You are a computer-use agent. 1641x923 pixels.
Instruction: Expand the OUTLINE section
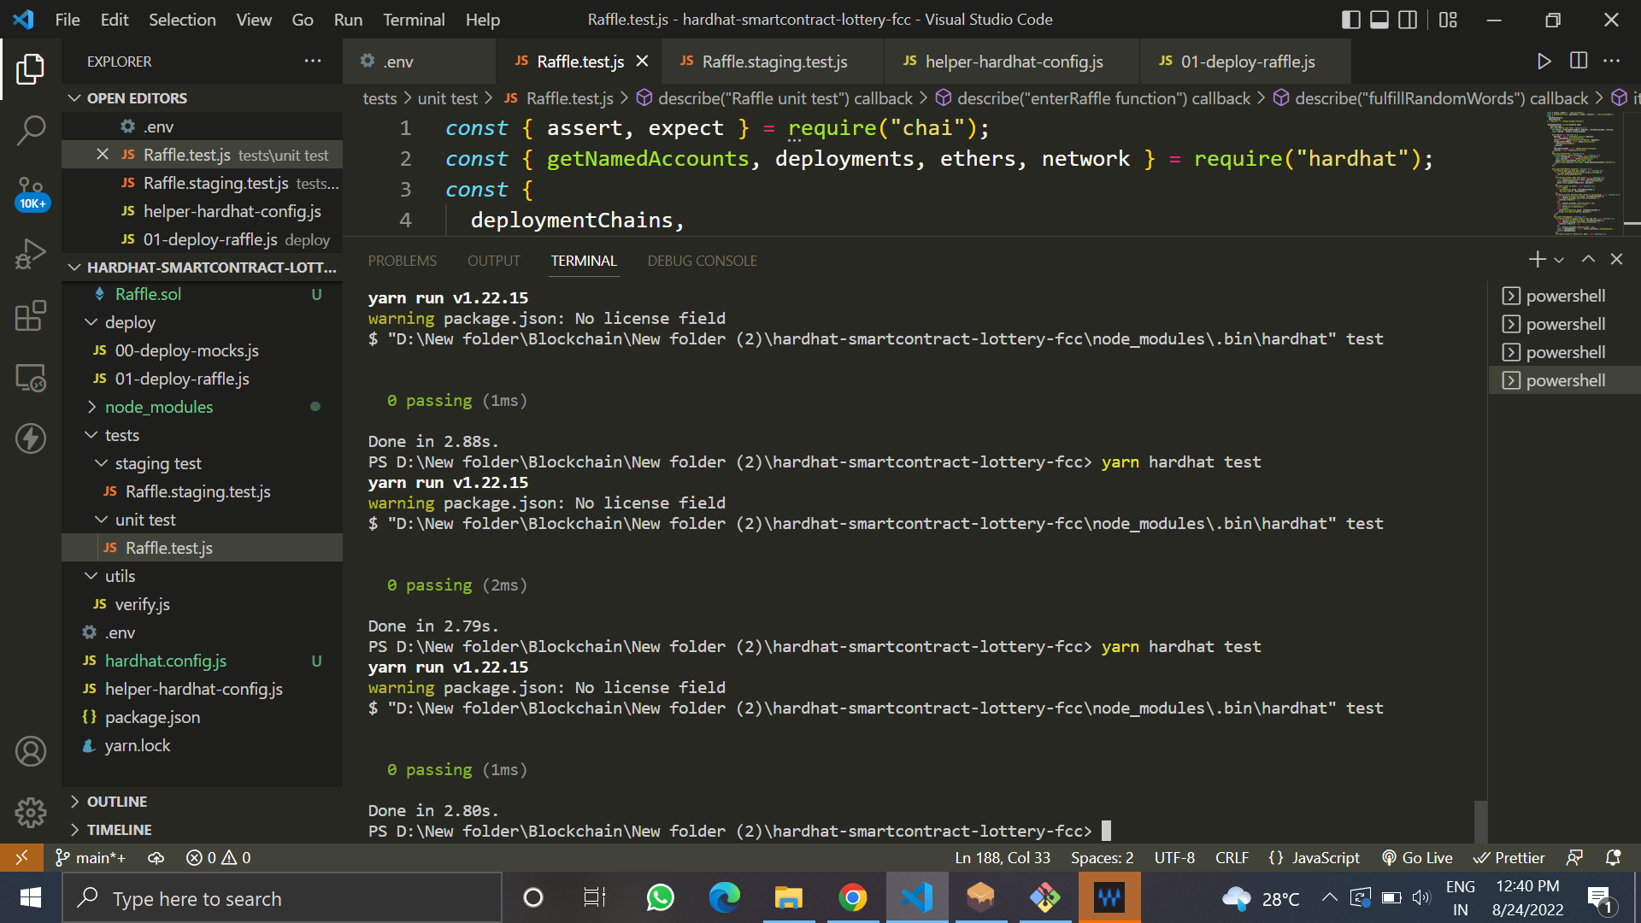click(x=203, y=802)
